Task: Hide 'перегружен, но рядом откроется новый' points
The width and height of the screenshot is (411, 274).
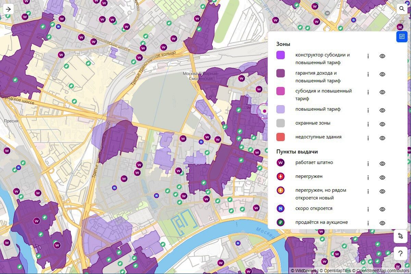Action: coord(383,191)
